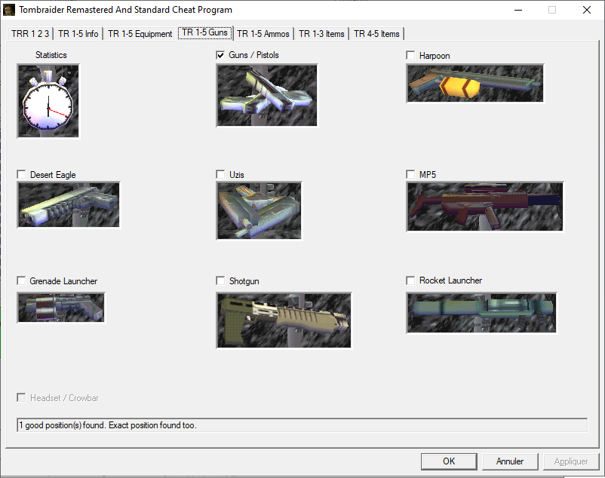This screenshot has height=478, width=605.
Task: Open the TR 1-3 Items tab
Action: pos(321,34)
